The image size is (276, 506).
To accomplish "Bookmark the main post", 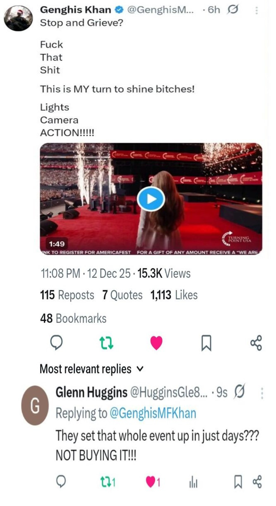I will [206, 343].
